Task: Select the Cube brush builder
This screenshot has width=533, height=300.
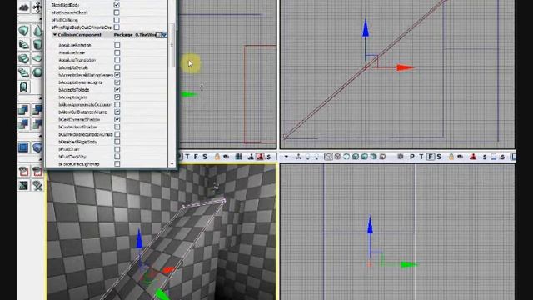Action: [x=24, y=30]
